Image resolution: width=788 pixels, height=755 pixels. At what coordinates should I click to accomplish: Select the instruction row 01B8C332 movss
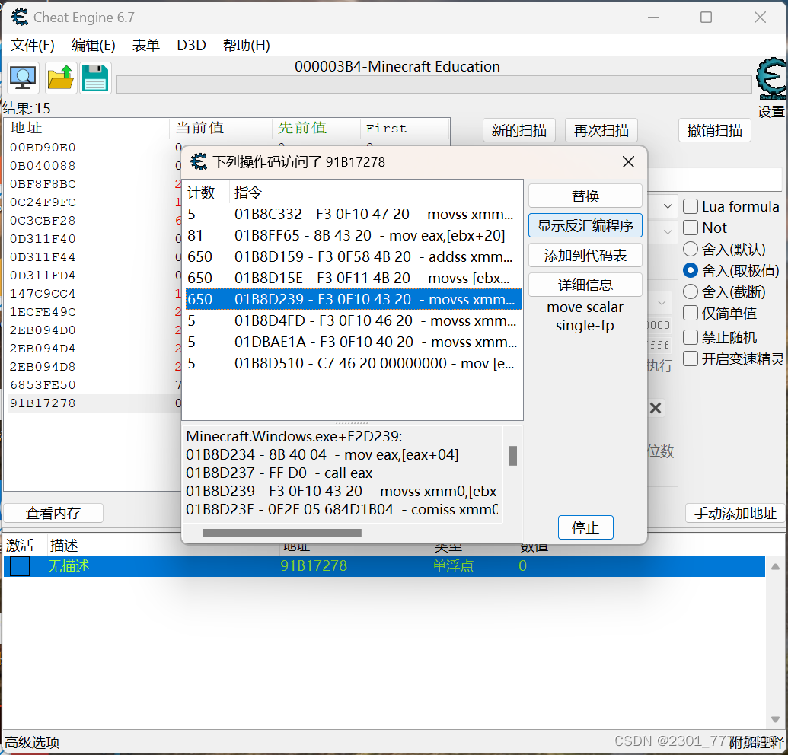click(353, 214)
